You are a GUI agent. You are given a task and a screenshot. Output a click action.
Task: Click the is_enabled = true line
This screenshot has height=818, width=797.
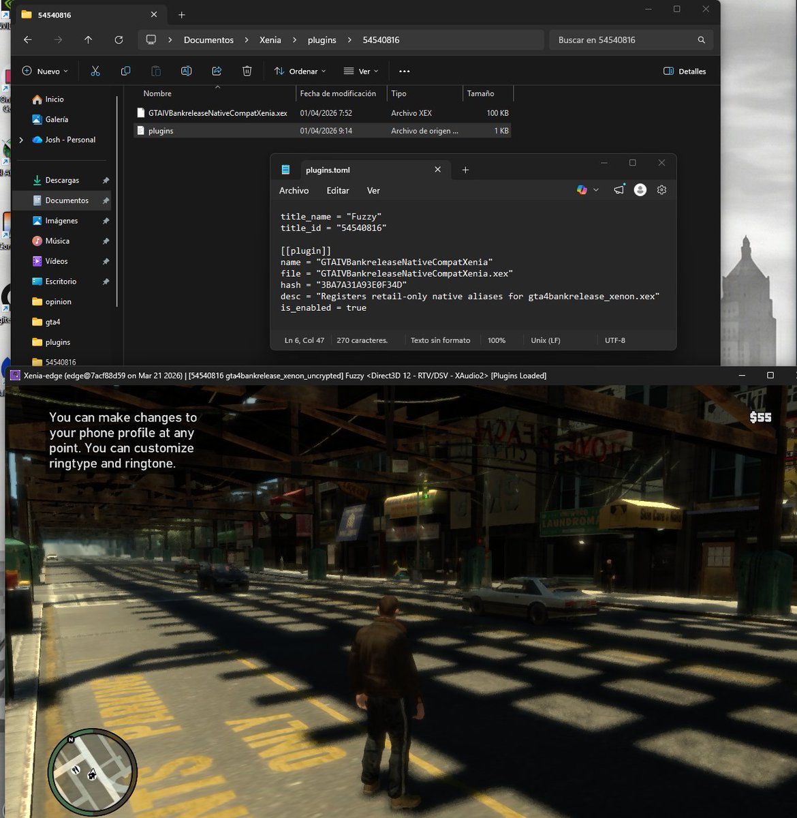tap(324, 308)
